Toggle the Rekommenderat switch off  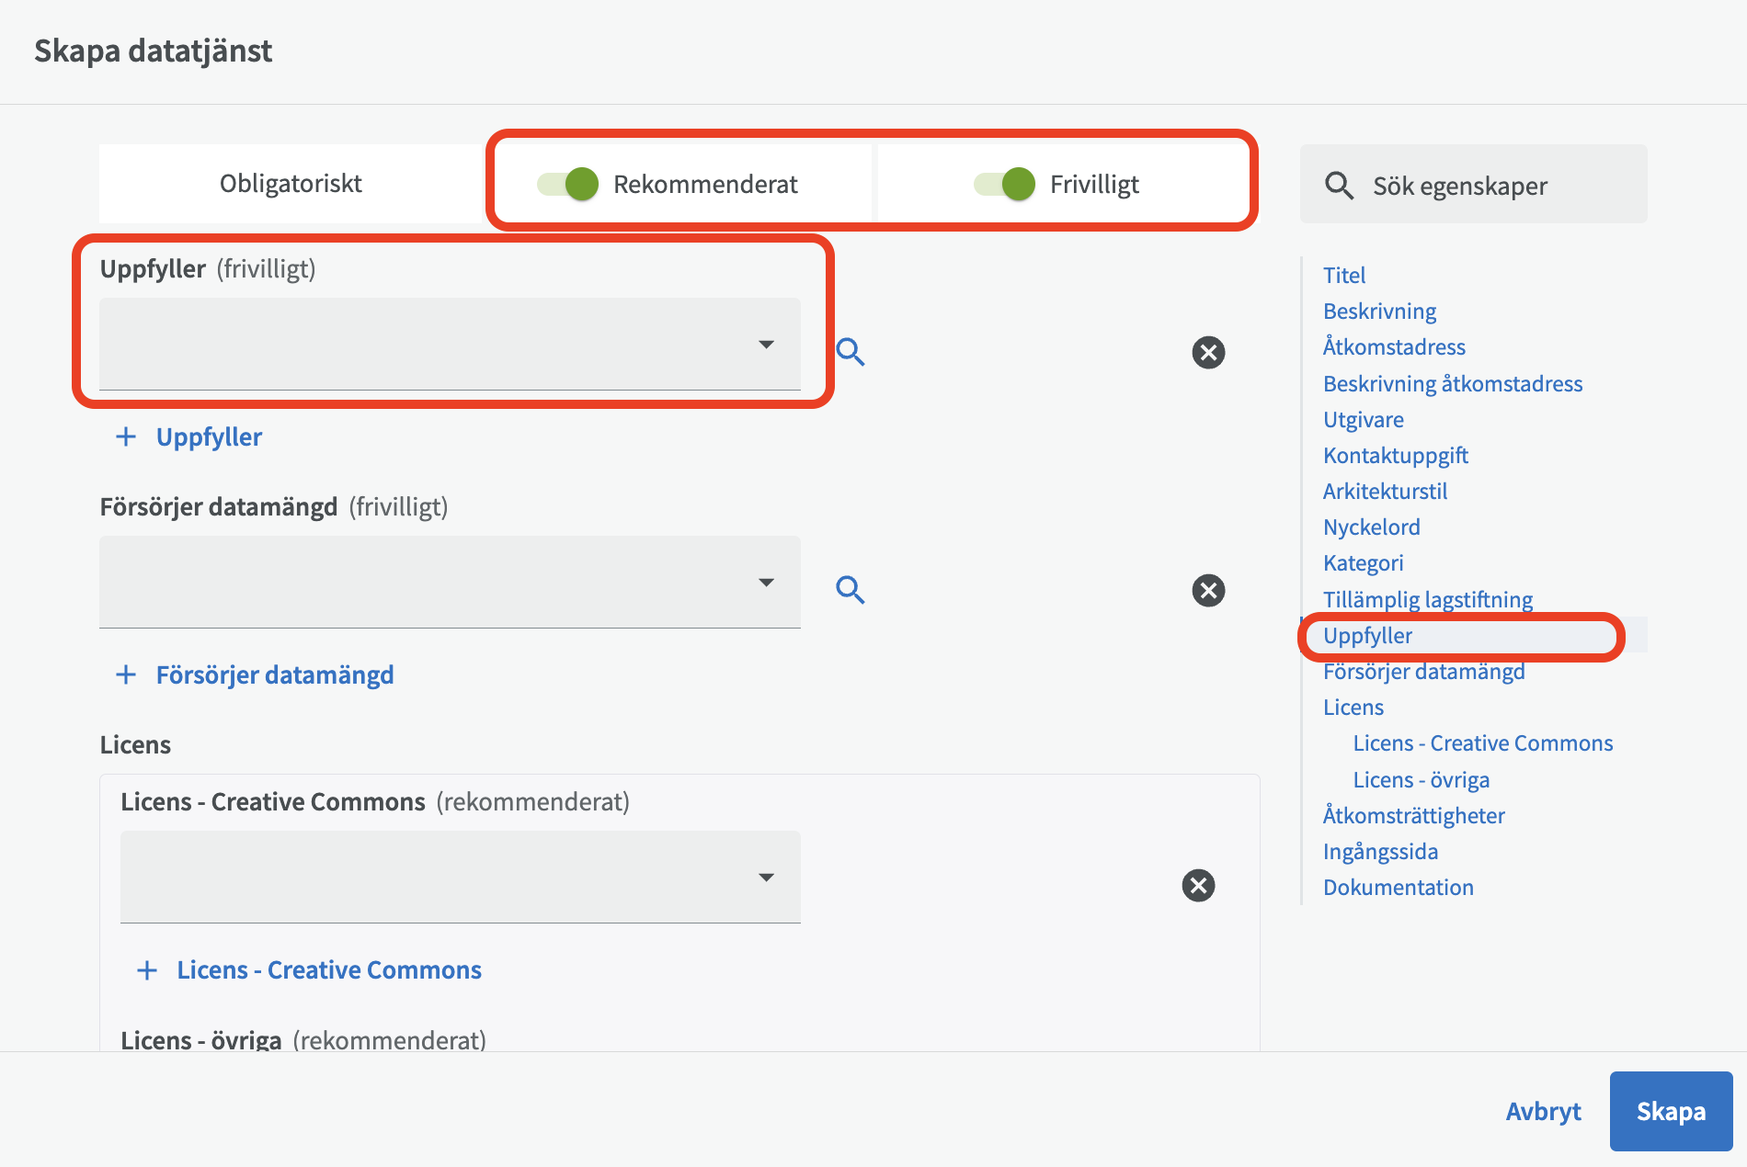(568, 184)
